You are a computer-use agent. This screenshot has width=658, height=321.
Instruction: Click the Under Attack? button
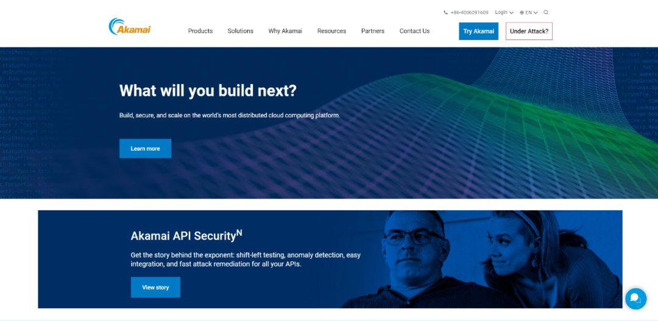529,32
